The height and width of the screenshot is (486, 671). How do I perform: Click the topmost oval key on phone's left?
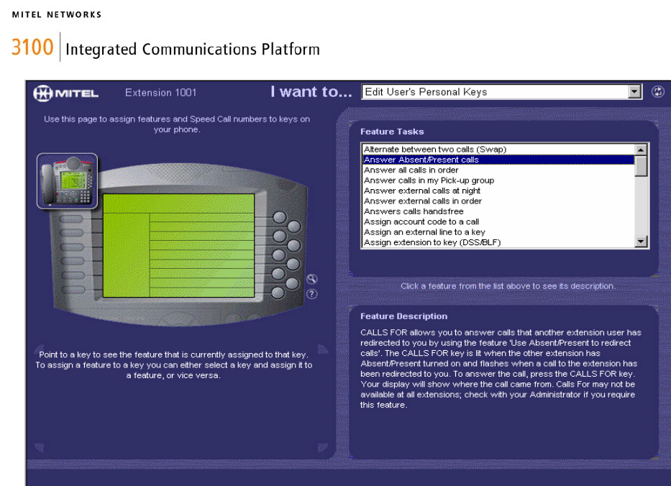click(71, 219)
